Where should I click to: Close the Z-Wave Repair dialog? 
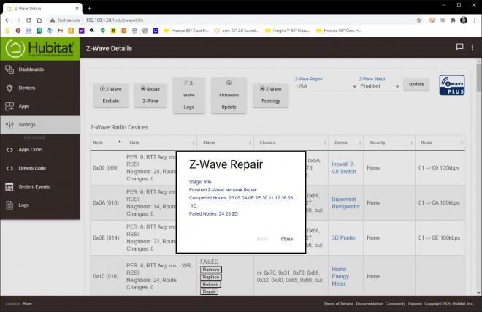[287, 239]
